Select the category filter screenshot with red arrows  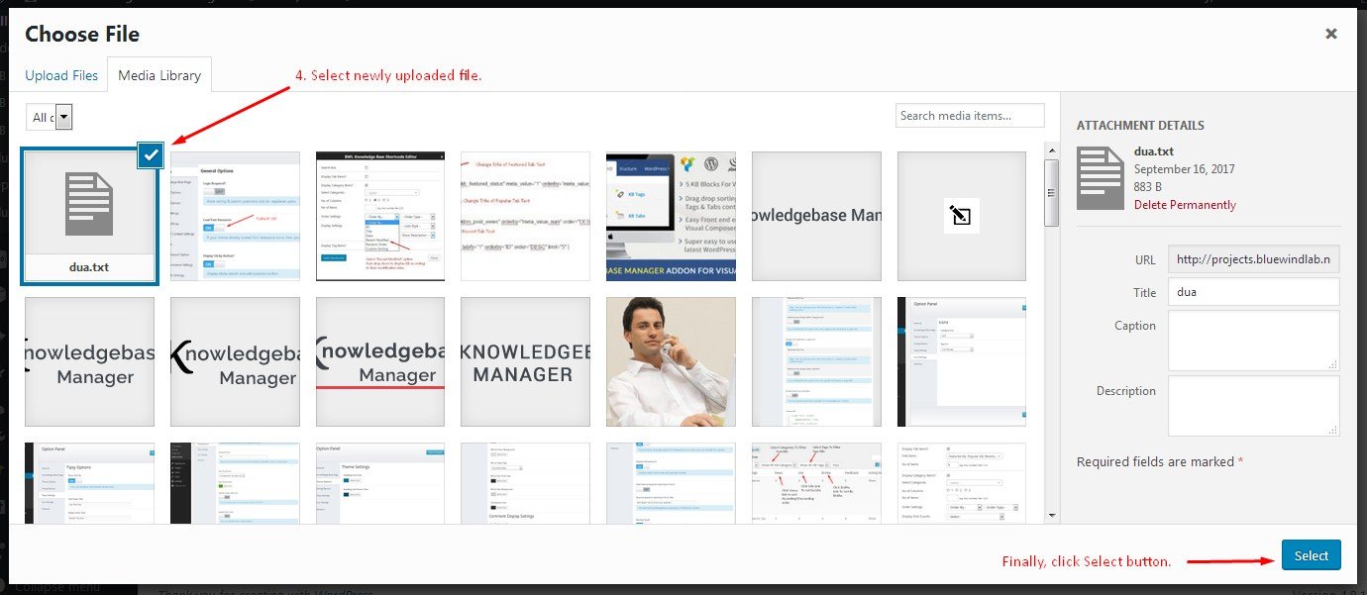(x=816, y=483)
